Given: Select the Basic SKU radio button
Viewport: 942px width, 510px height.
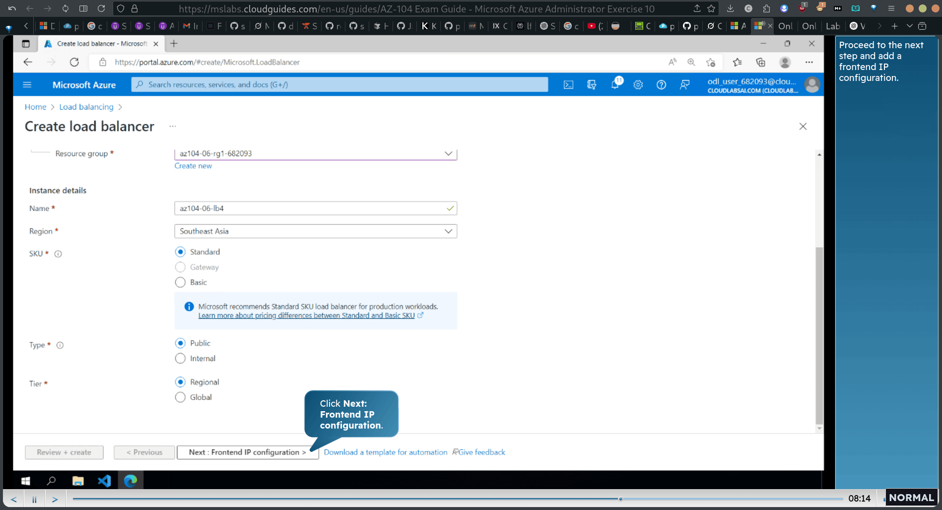Looking at the screenshot, I should tap(180, 283).
